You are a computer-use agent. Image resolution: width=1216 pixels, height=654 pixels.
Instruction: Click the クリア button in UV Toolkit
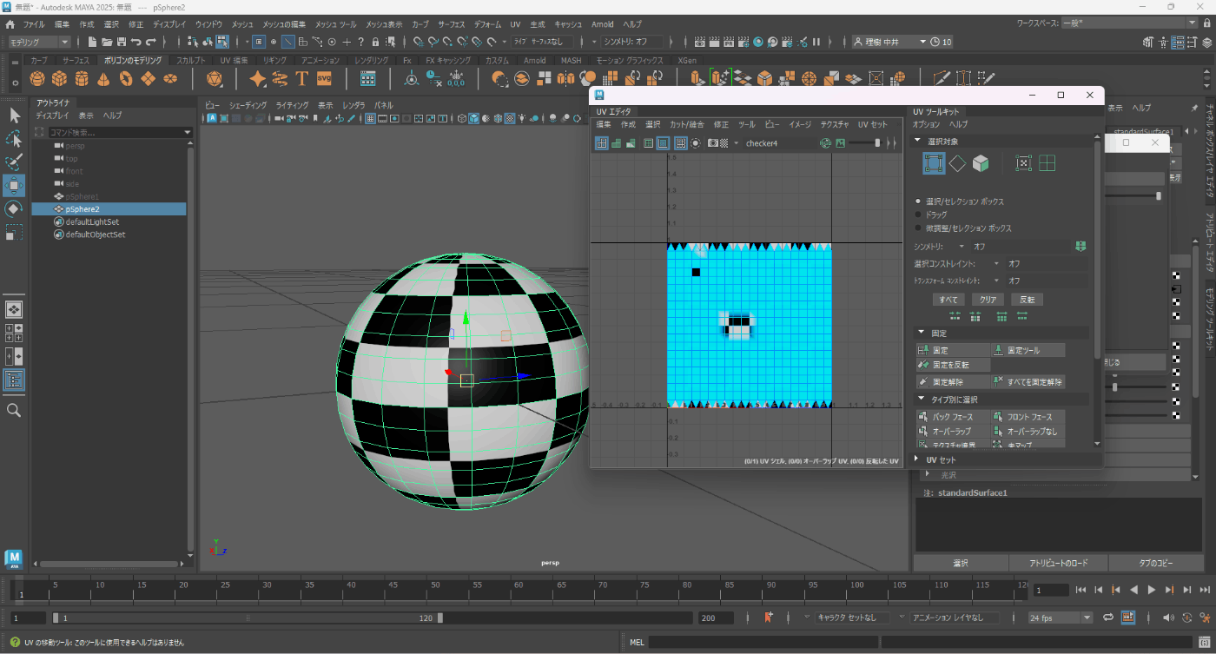tap(988, 299)
